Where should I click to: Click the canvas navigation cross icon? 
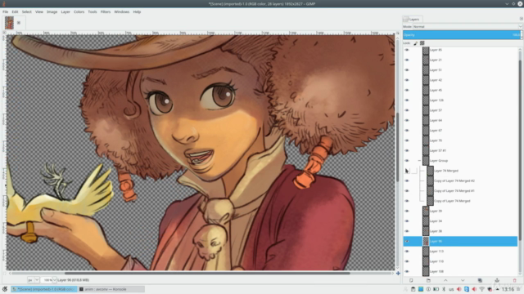tap(398, 274)
